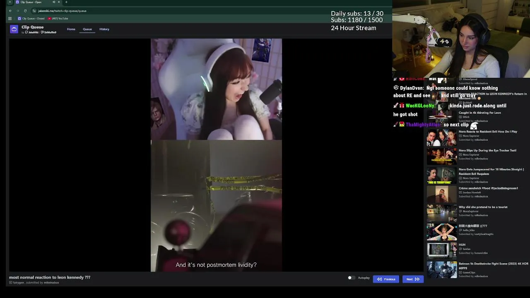This screenshot has width=530, height=298.
Task: Mute the tab using its audio speaker icon
Action: click(x=53, y=2)
